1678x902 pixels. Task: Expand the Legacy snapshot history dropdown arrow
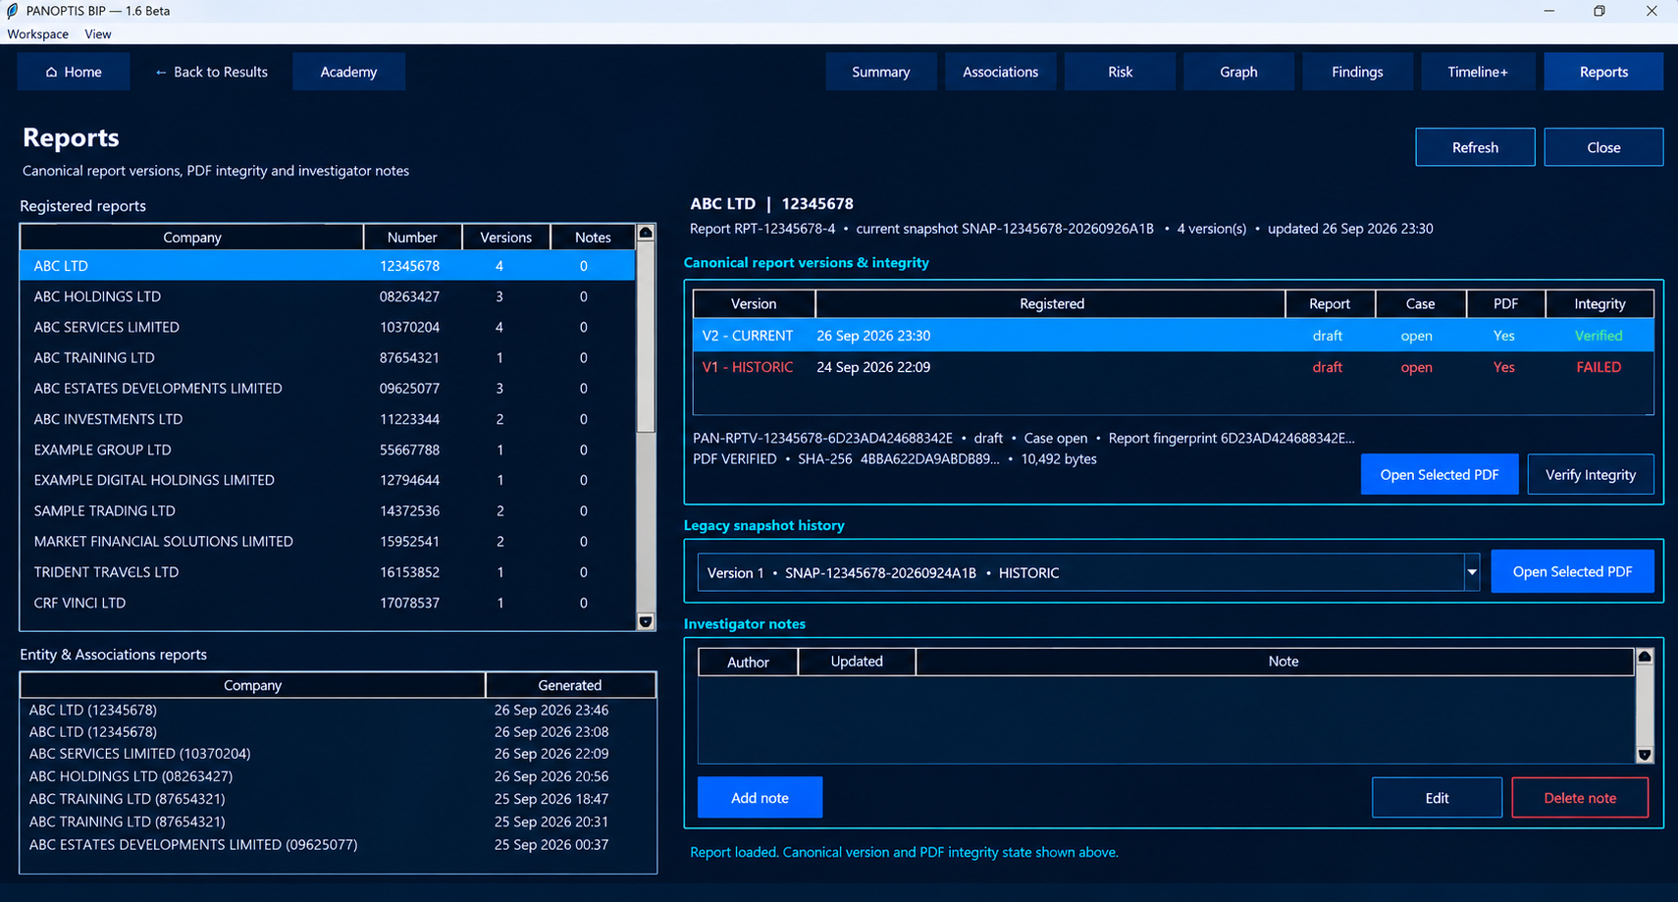coord(1472,572)
